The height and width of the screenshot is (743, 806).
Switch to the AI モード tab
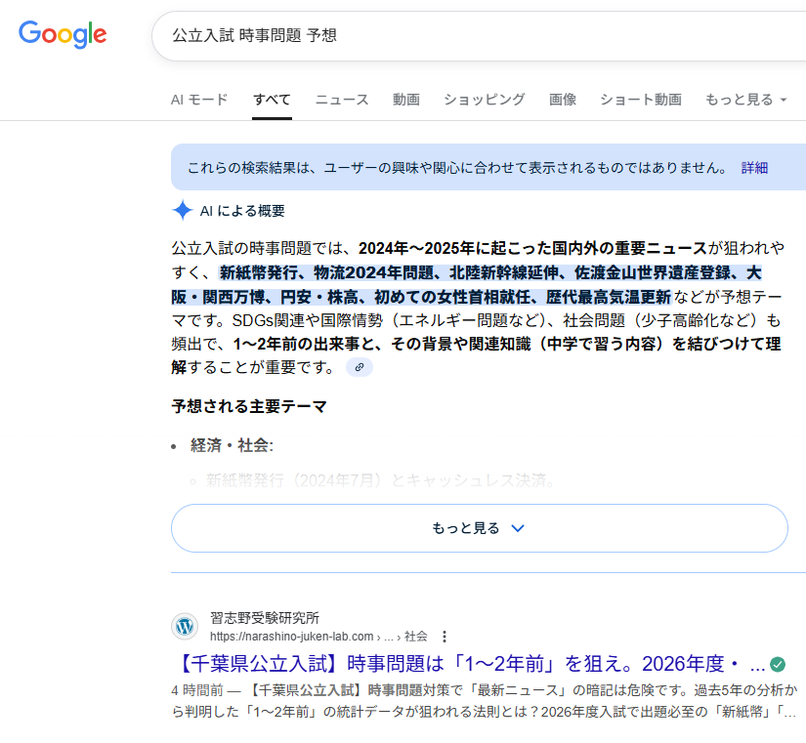[199, 100]
